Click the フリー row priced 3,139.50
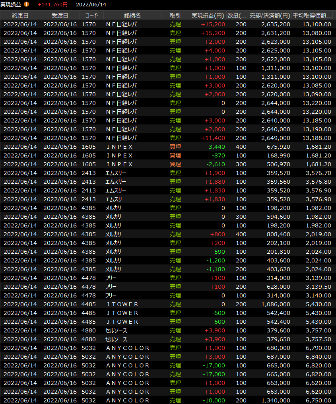Image resolution: width=336 pixels, height=404 pixels. pos(167,287)
